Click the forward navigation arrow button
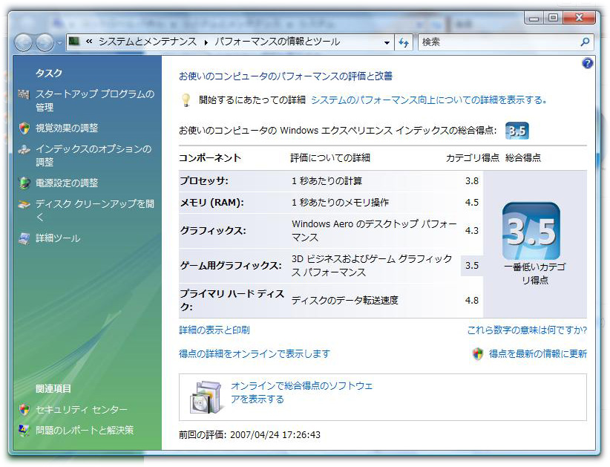610x467 pixels. 45,42
